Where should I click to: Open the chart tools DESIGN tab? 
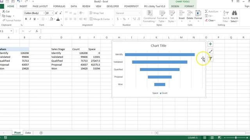pos(175,6)
